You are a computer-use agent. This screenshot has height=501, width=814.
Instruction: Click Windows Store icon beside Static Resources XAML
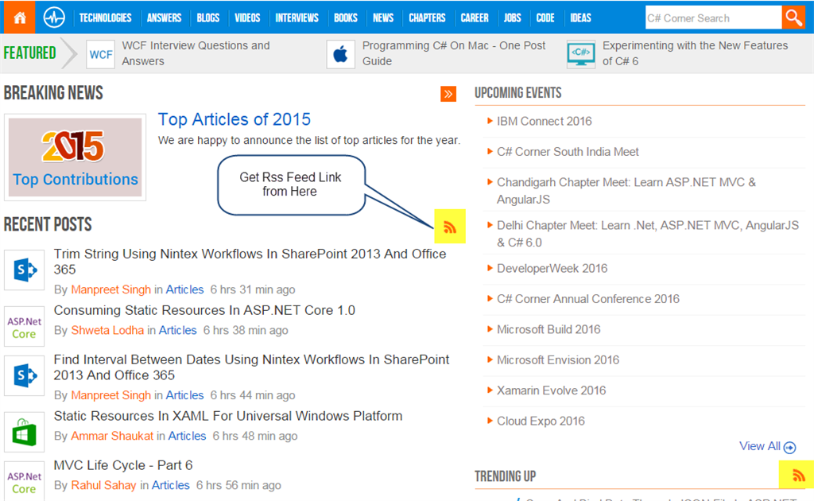tap(25, 432)
